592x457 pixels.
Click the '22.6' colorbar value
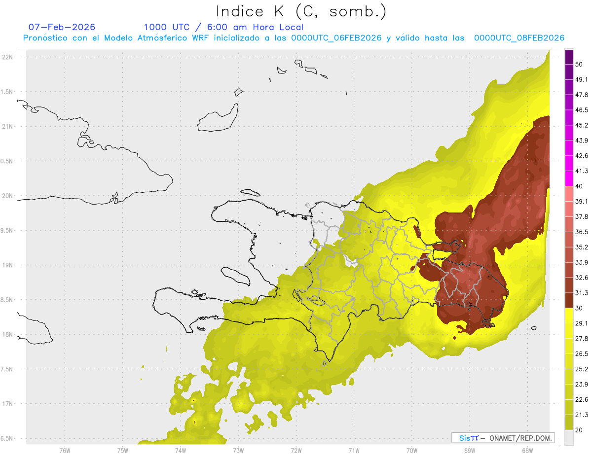582,400
